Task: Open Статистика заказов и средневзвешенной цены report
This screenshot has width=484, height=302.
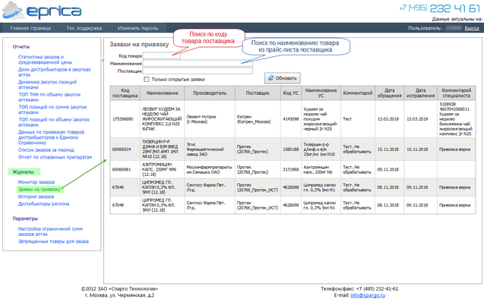Action: pyautogui.click(x=45, y=59)
